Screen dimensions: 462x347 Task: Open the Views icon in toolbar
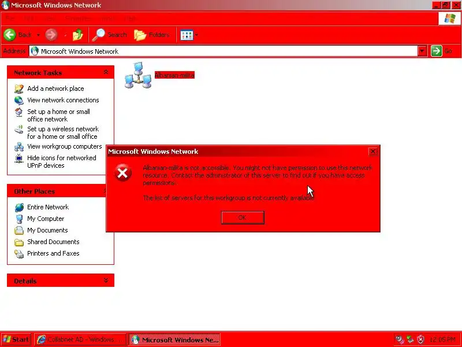coord(187,35)
